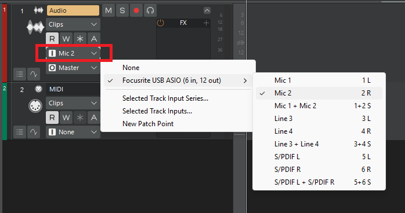Toggle the A button on MIDI track

click(x=94, y=117)
